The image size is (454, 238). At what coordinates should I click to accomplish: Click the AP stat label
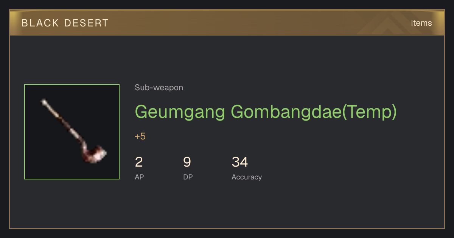(139, 177)
